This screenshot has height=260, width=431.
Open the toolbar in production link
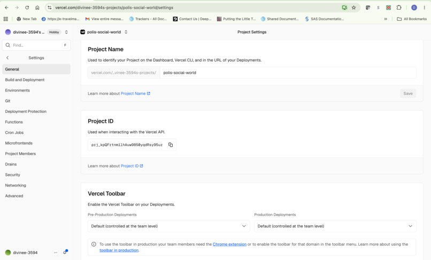[119, 250]
